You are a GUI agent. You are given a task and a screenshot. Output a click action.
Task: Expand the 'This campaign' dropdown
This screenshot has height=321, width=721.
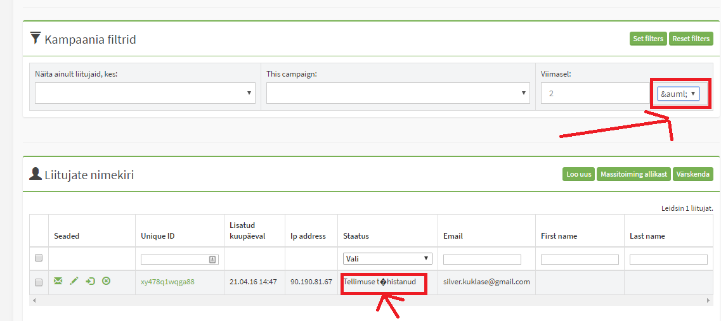pos(398,93)
